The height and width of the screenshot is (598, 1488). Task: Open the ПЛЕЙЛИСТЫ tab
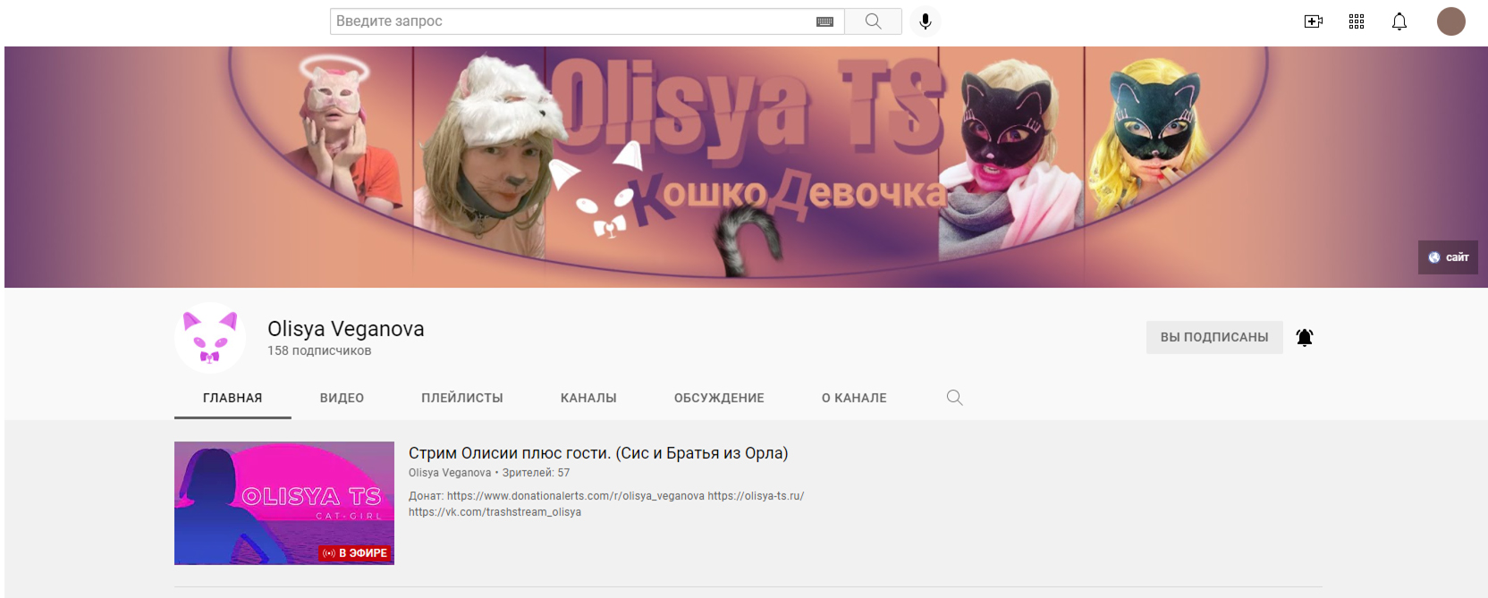pos(462,398)
